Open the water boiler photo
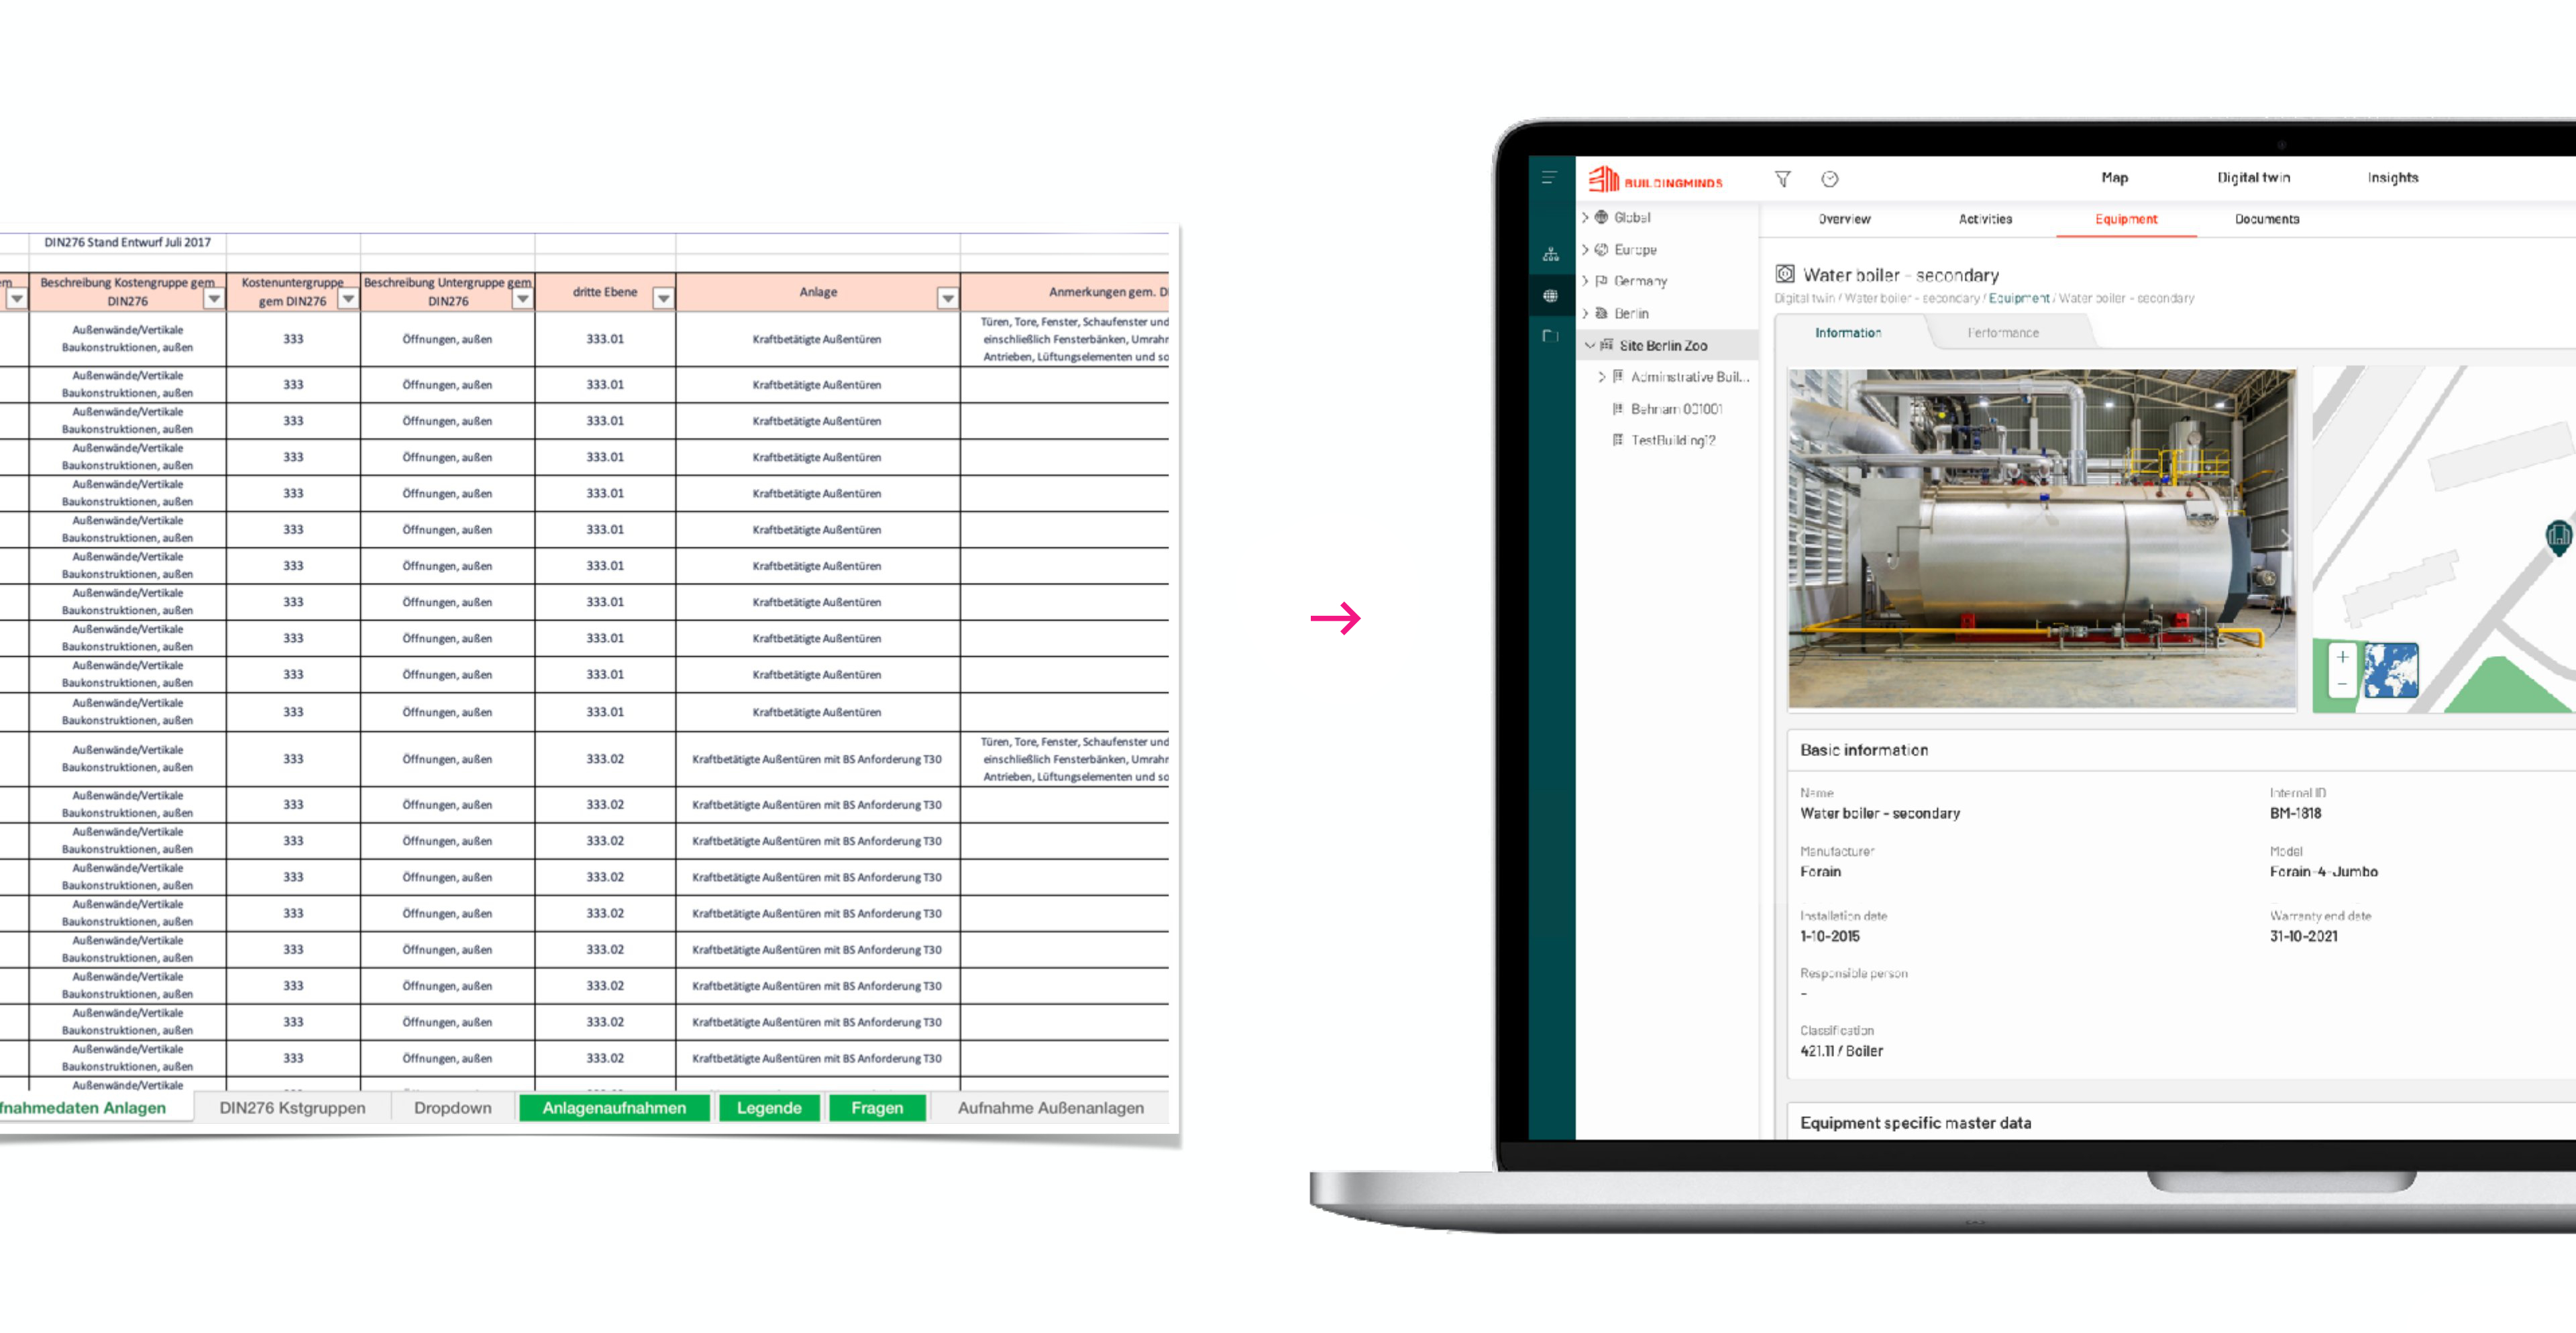2576x1333 pixels. pos(2041,538)
